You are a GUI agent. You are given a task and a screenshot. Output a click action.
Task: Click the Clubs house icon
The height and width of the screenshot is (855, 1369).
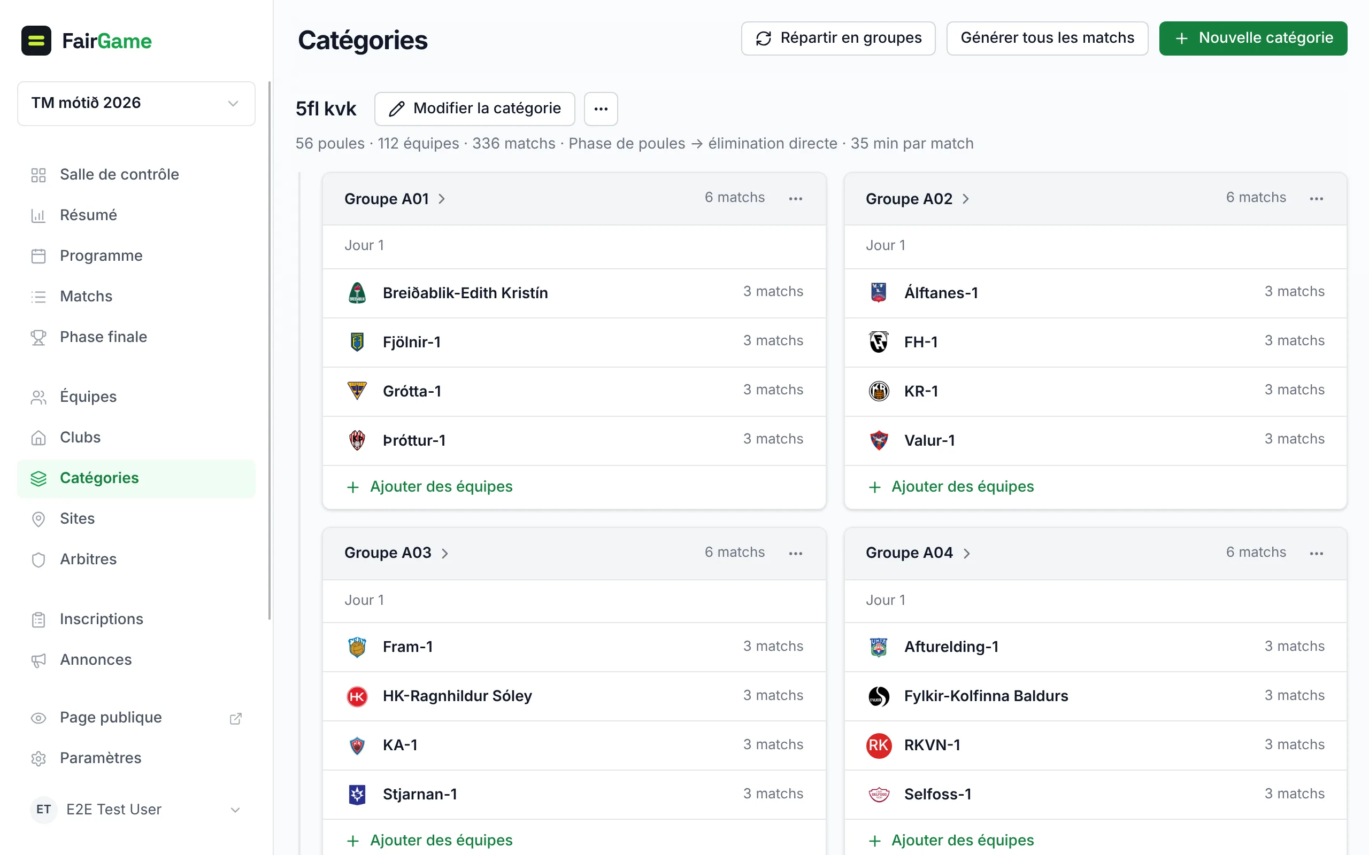click(x=39, y=438)
